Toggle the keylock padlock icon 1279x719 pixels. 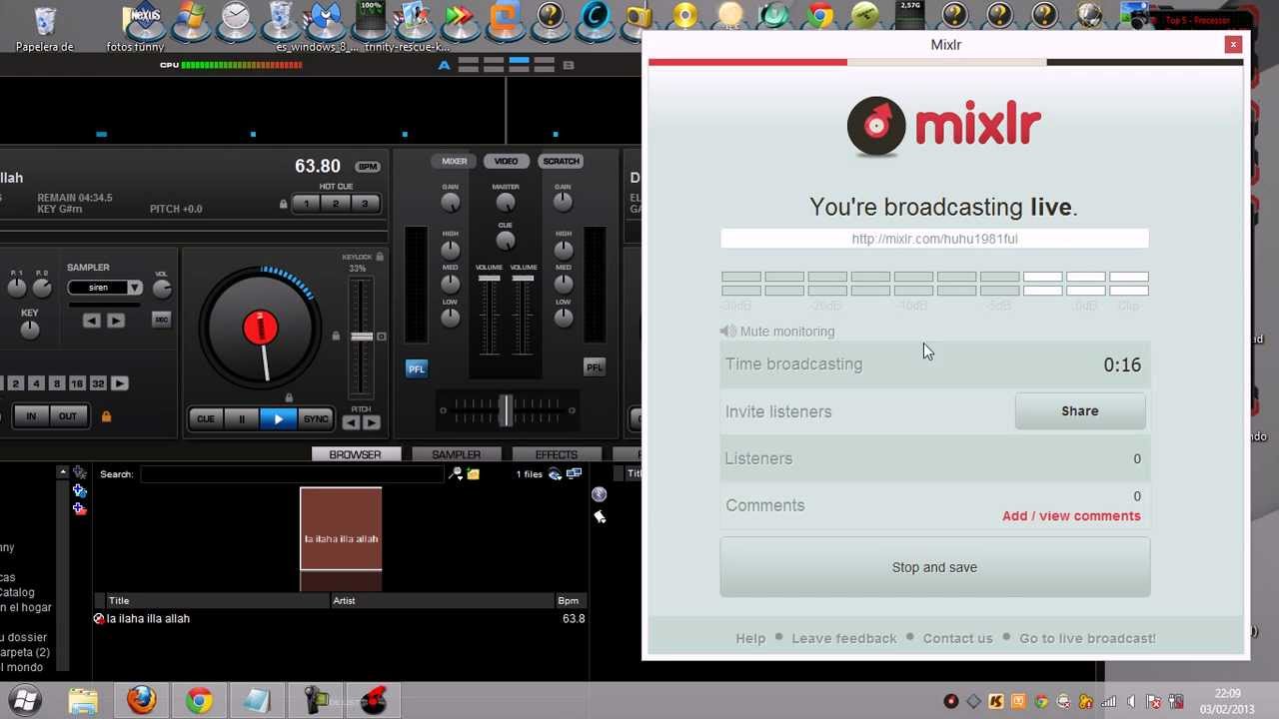[379, 257]
